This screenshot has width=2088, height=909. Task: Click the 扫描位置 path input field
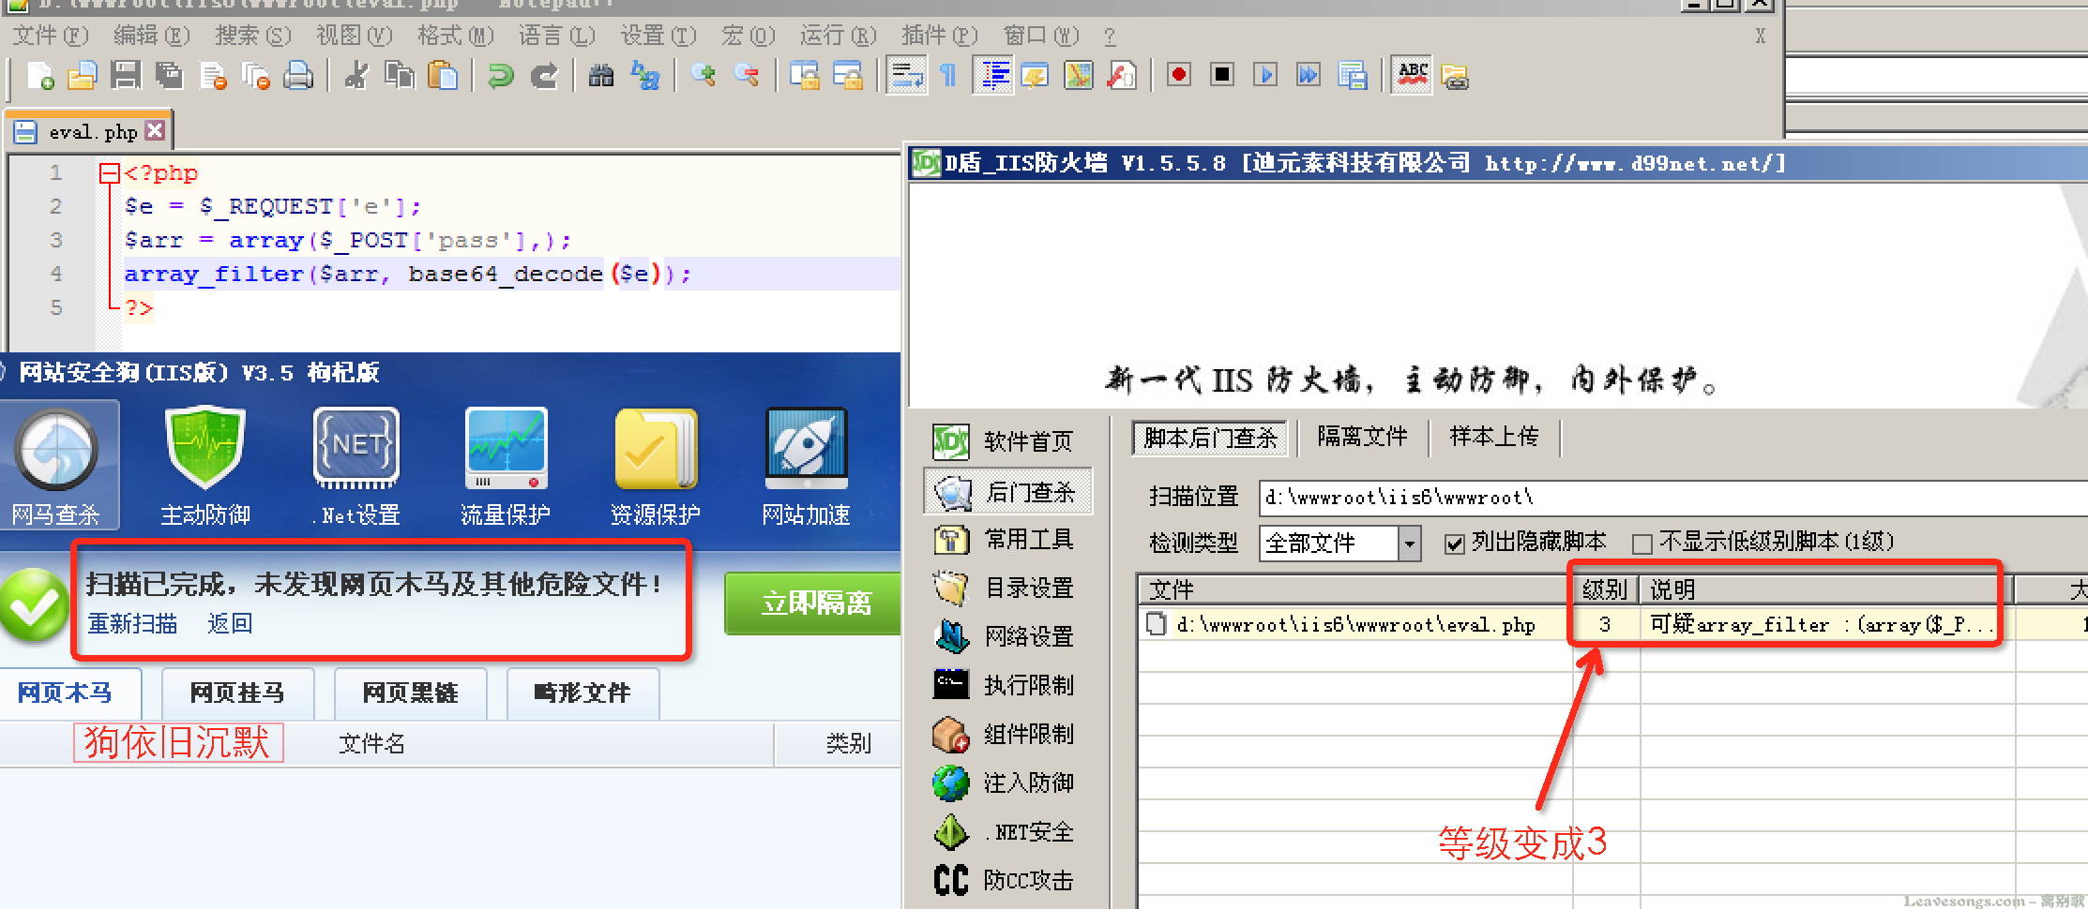pyautogui.click(x=1673, y=498)
